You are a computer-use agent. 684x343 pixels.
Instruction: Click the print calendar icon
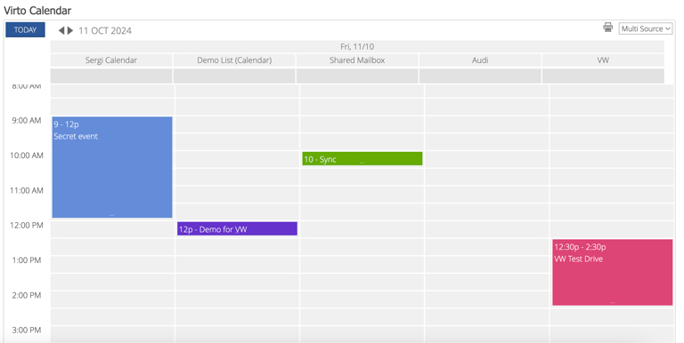607,28
